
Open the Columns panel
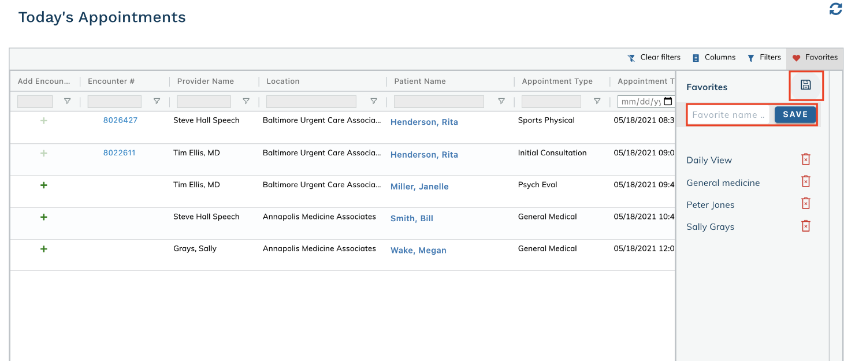pyautogui.click(x=714, y=57)
